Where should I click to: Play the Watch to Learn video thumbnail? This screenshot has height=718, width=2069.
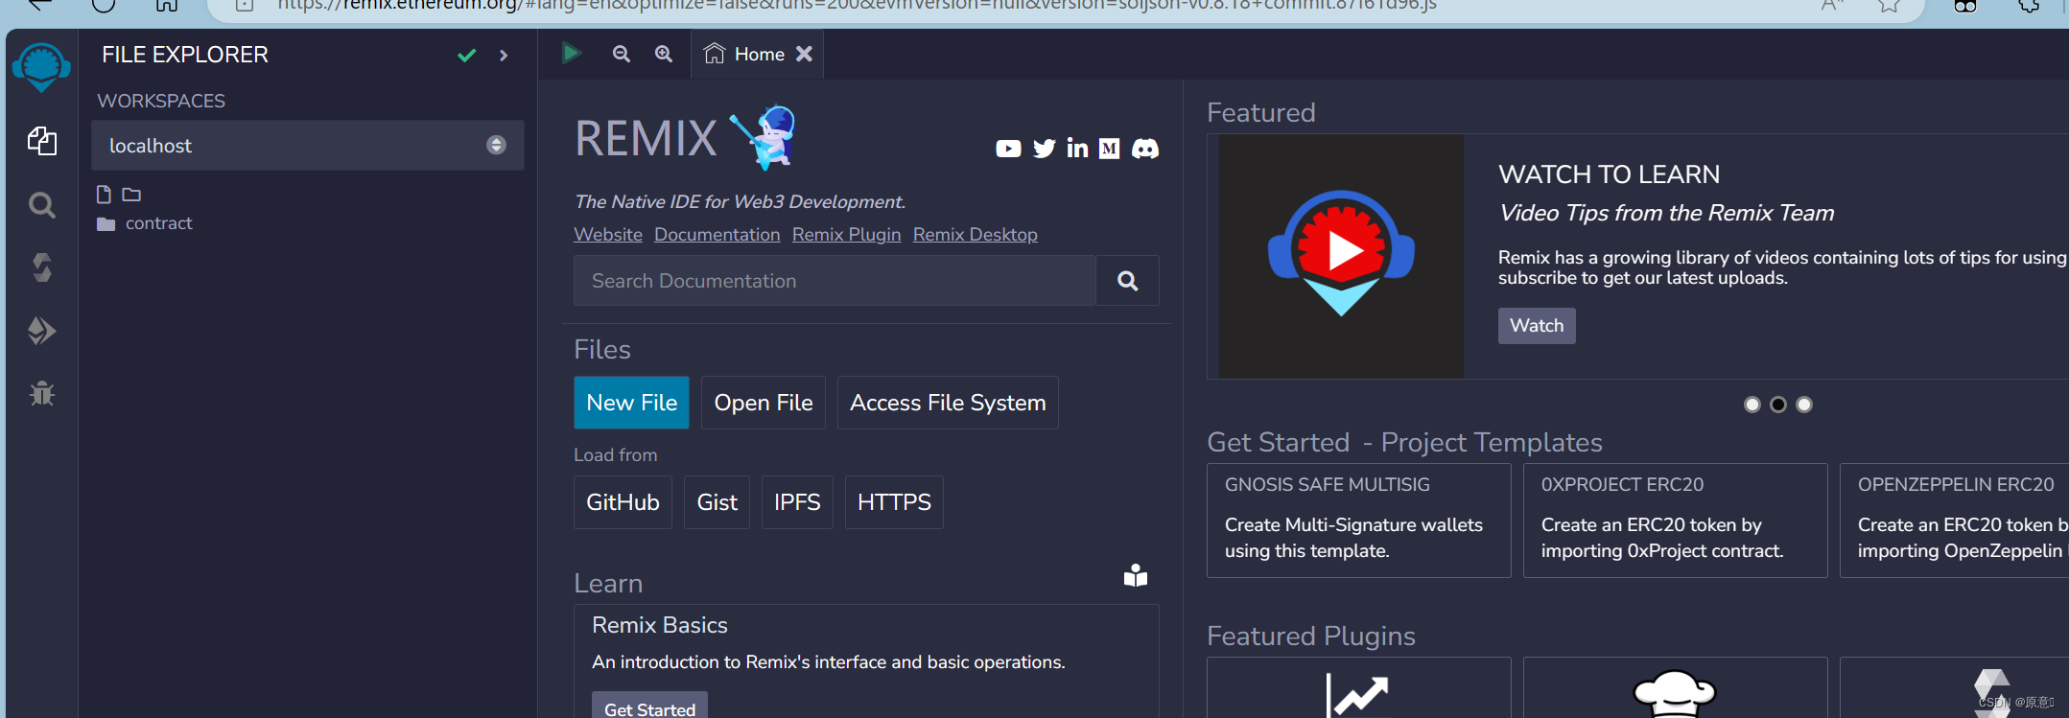click(x=1341, y=255)
